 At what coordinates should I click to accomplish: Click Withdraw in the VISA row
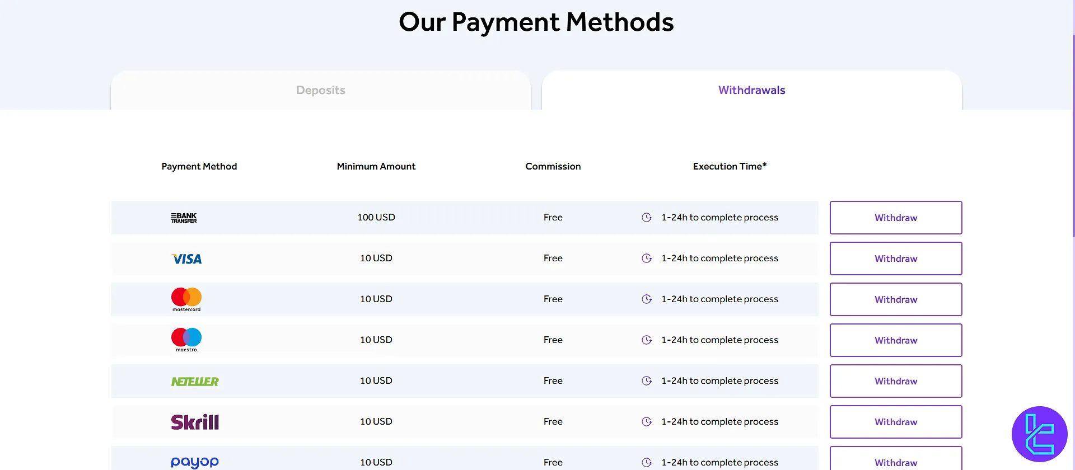[896, 258]
